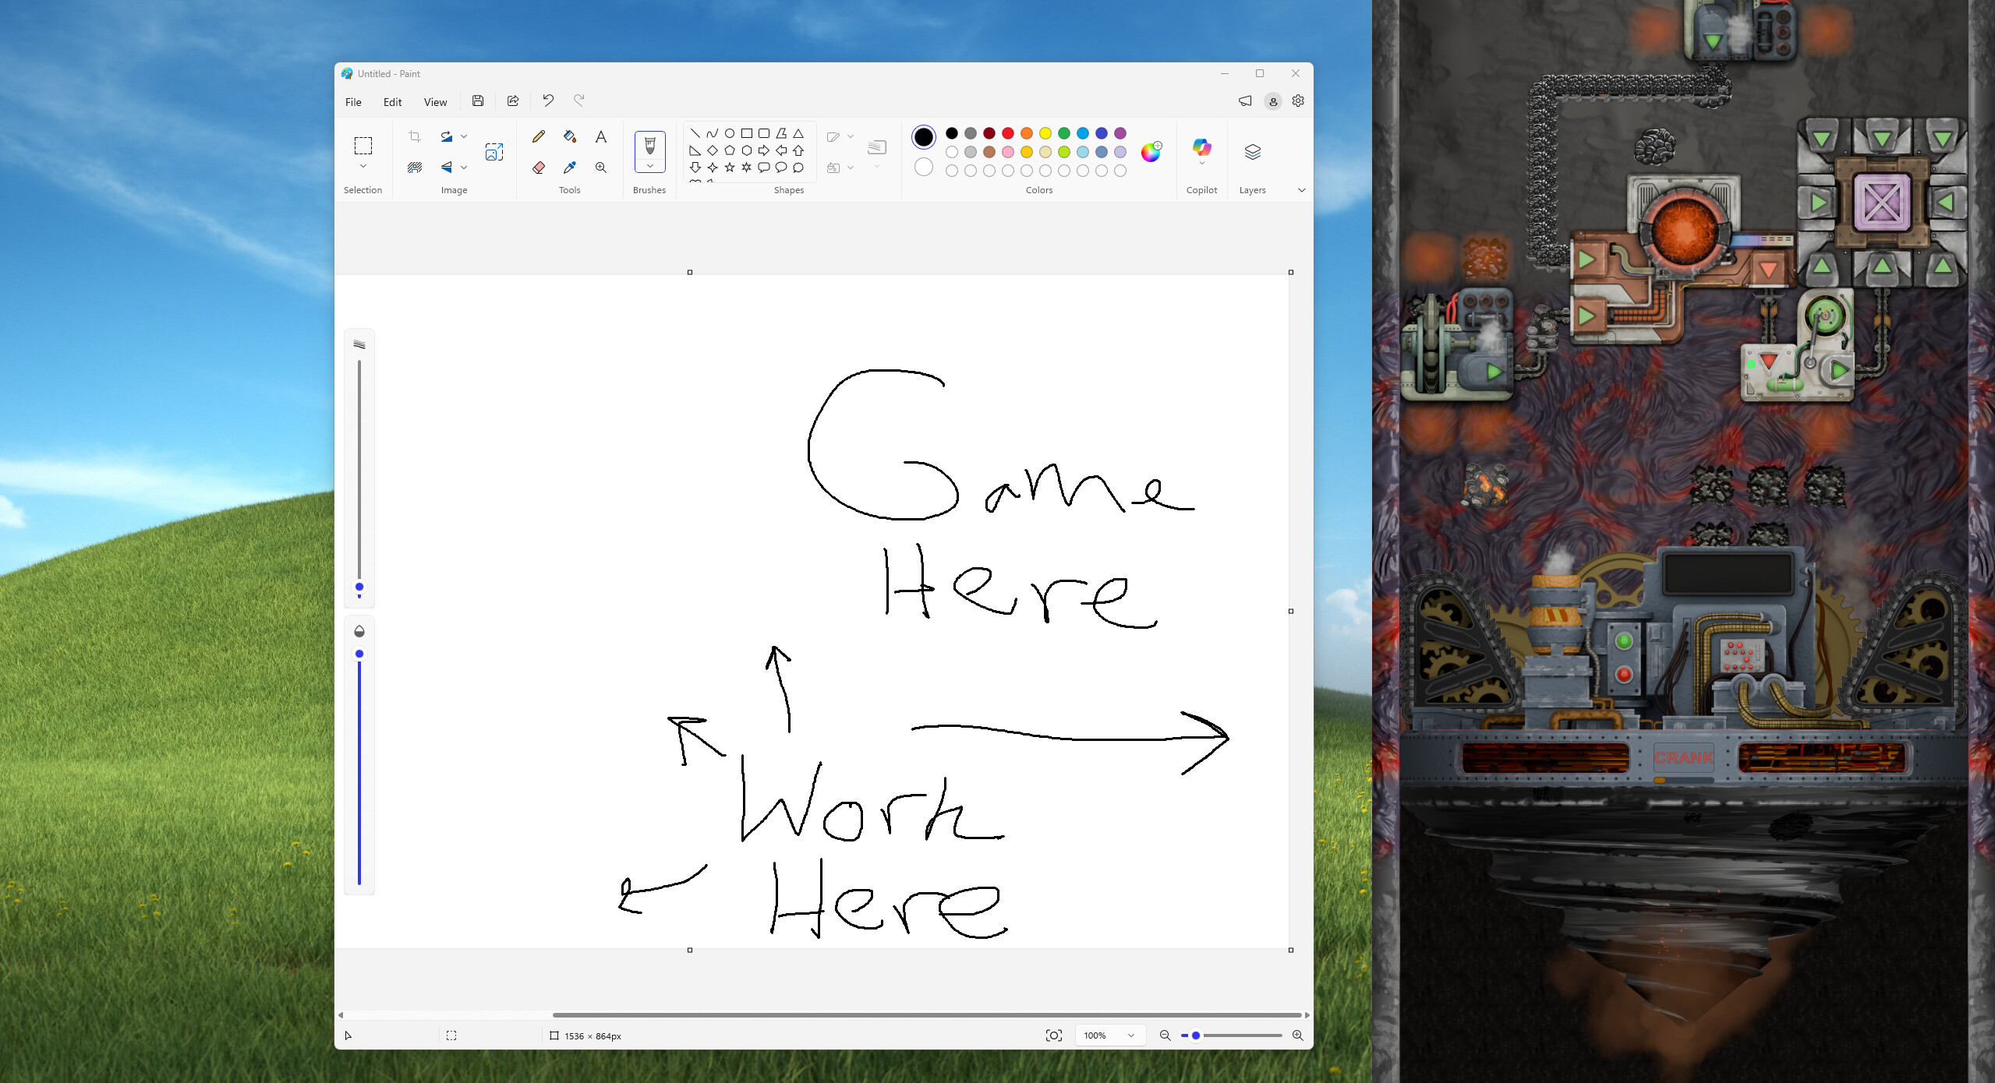Screen dimensions: 1995x1083
Task: Collapse the ribbon with the chevron
Action: (1301, 190)
